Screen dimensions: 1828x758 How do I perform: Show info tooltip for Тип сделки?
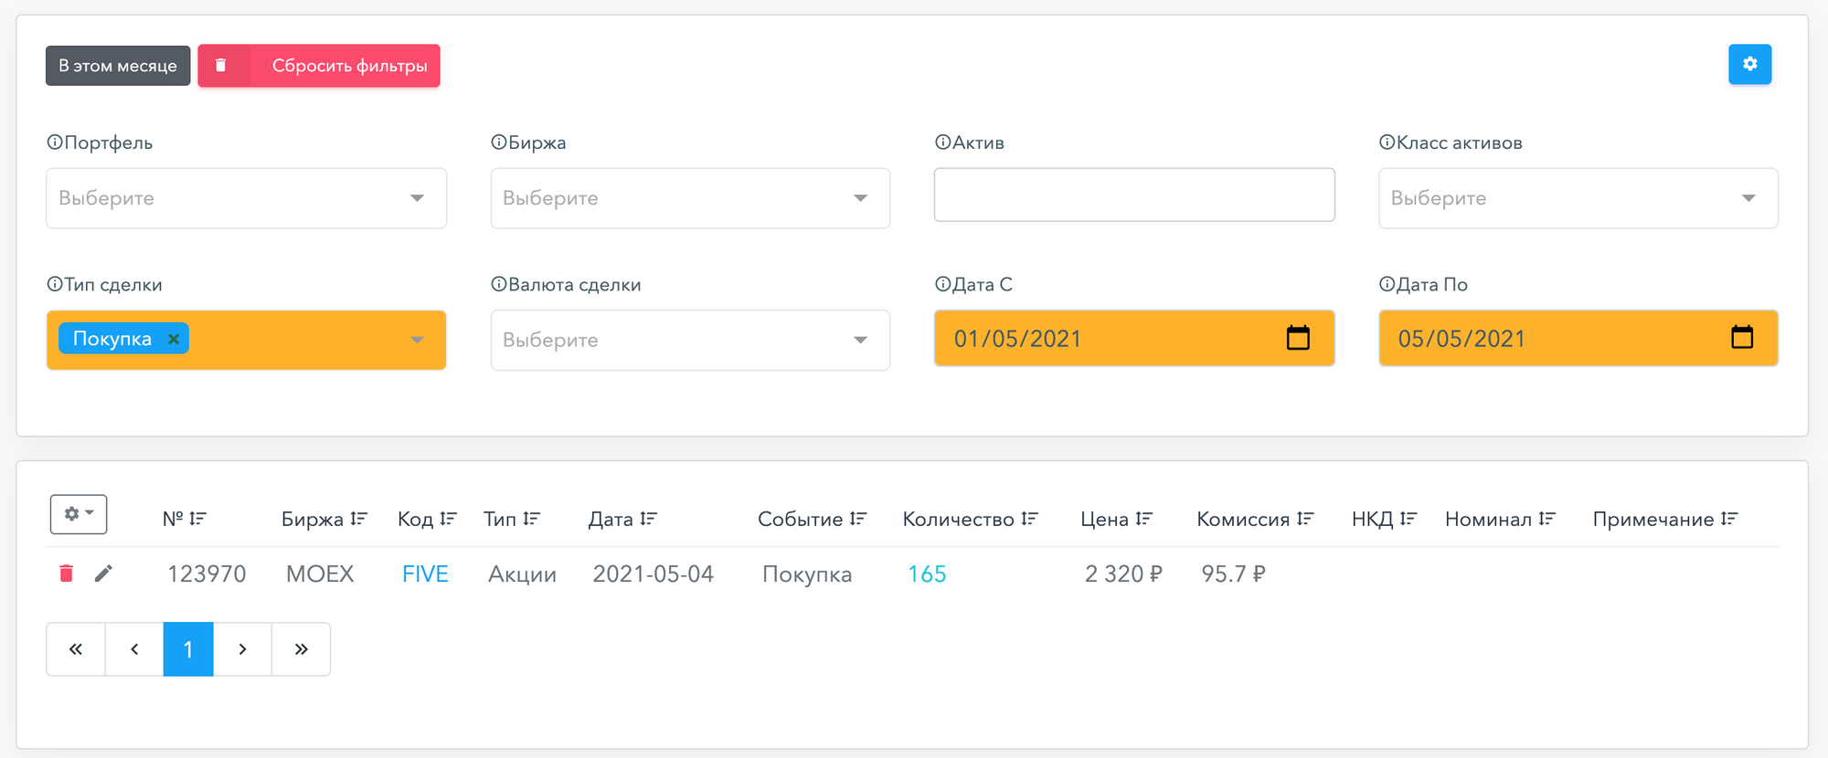(x=55, y=284)
